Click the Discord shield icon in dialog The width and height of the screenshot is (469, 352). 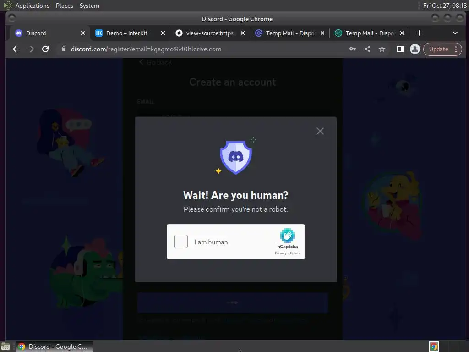[236, 158]
